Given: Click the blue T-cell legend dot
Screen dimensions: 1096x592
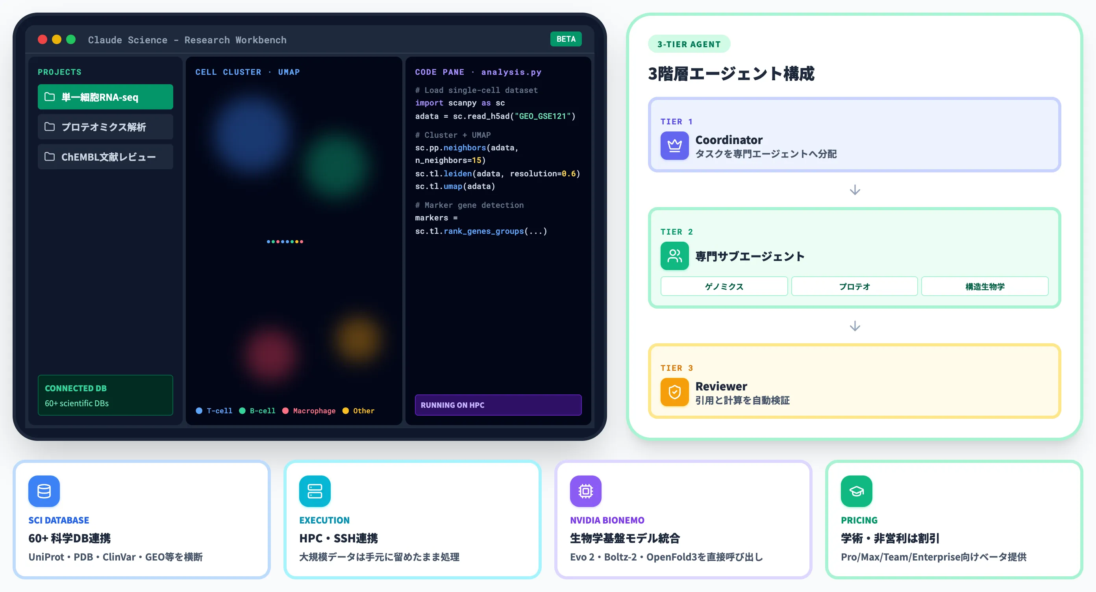Looking at the screenshot, I should click(199, 411).
